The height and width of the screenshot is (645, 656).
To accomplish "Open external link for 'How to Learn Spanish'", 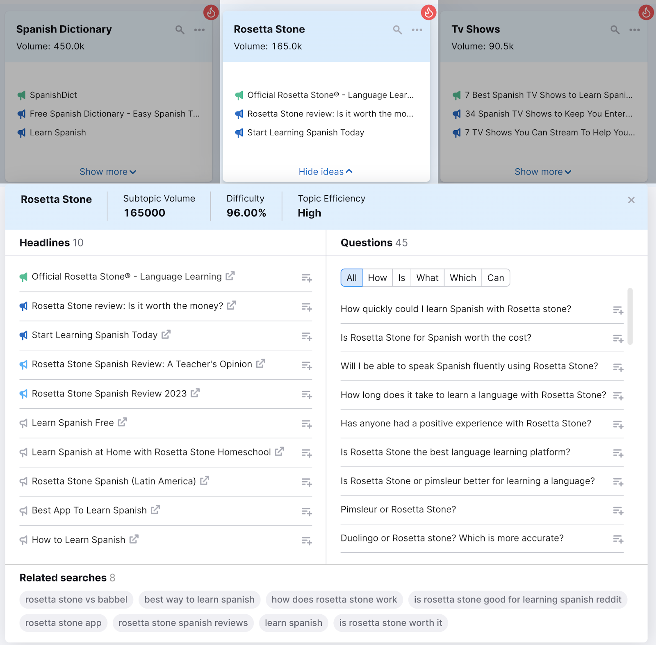I will pyautogui.click(x=134, y=539).
